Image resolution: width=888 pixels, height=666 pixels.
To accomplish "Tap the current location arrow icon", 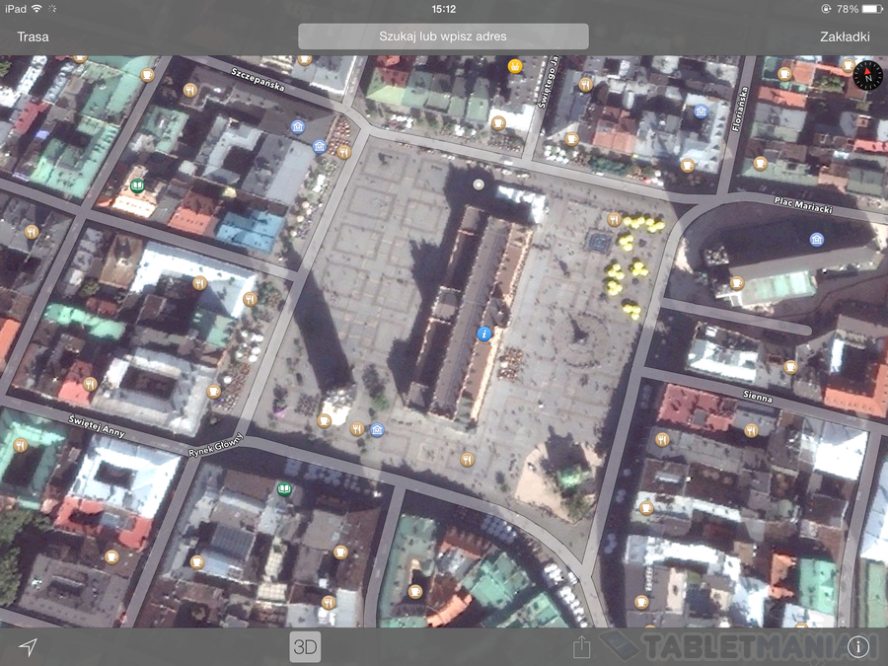I will 29,646.
